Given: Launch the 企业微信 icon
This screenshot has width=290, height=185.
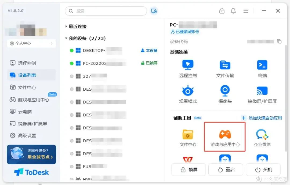Looking at the screenshot, I should (x=262, y=138).
